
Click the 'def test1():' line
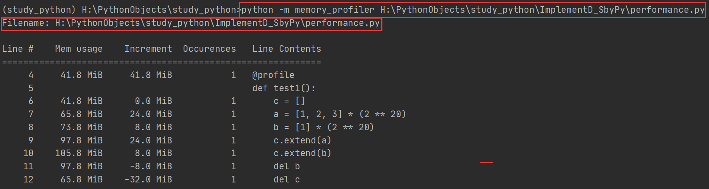coord(284,88)
